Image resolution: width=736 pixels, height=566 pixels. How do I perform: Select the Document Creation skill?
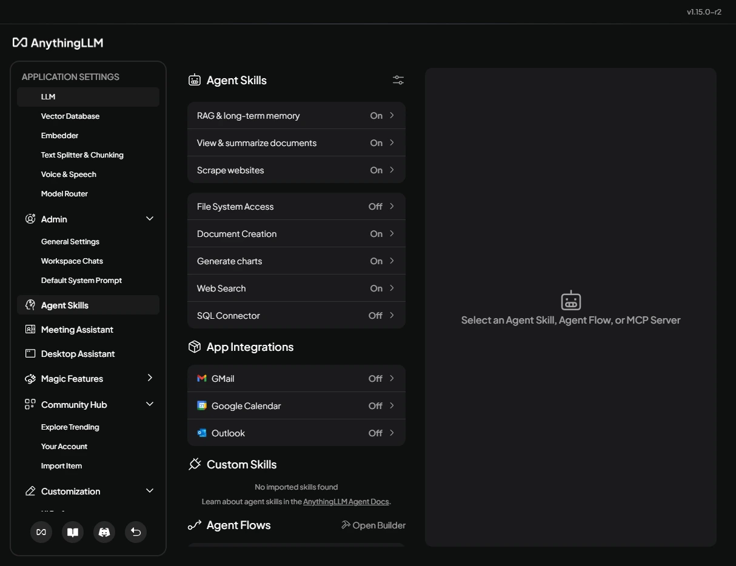(x=296, y=233)
